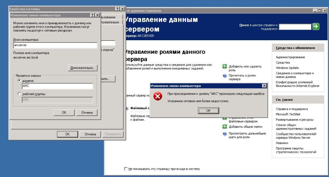Focus the Help and Support search field
This screenshot has height=177, width=329.
point(295,27)
